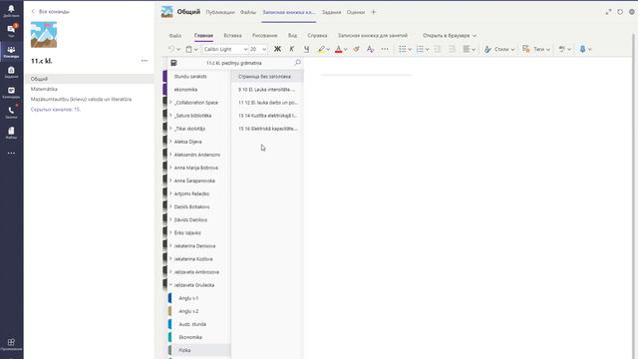Open the Activity bell in Teams sidebar
This screenshot has height=359, width=638.
[x=11, y=11]
